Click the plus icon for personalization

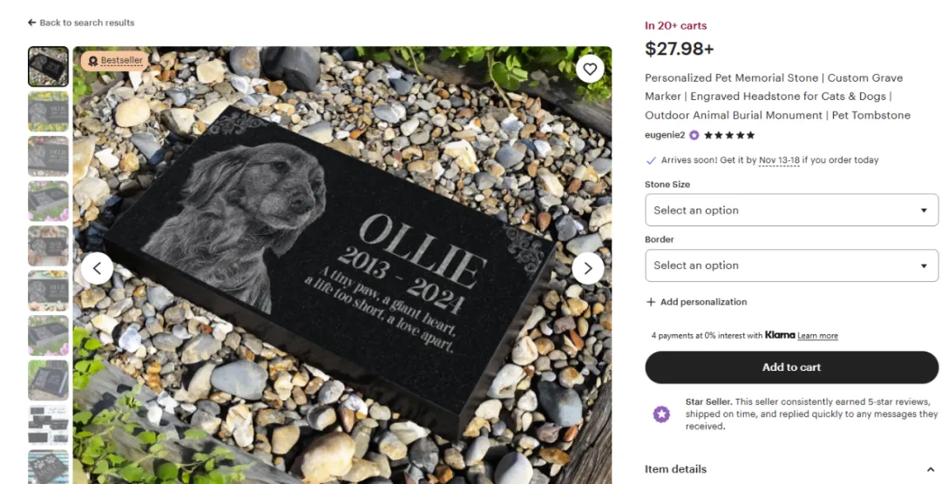click(651, 302)
